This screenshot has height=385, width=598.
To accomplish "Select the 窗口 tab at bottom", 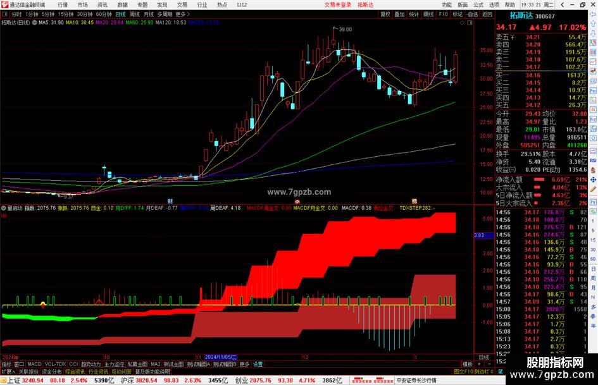I will pyautogui.click(x=19, y=364).
